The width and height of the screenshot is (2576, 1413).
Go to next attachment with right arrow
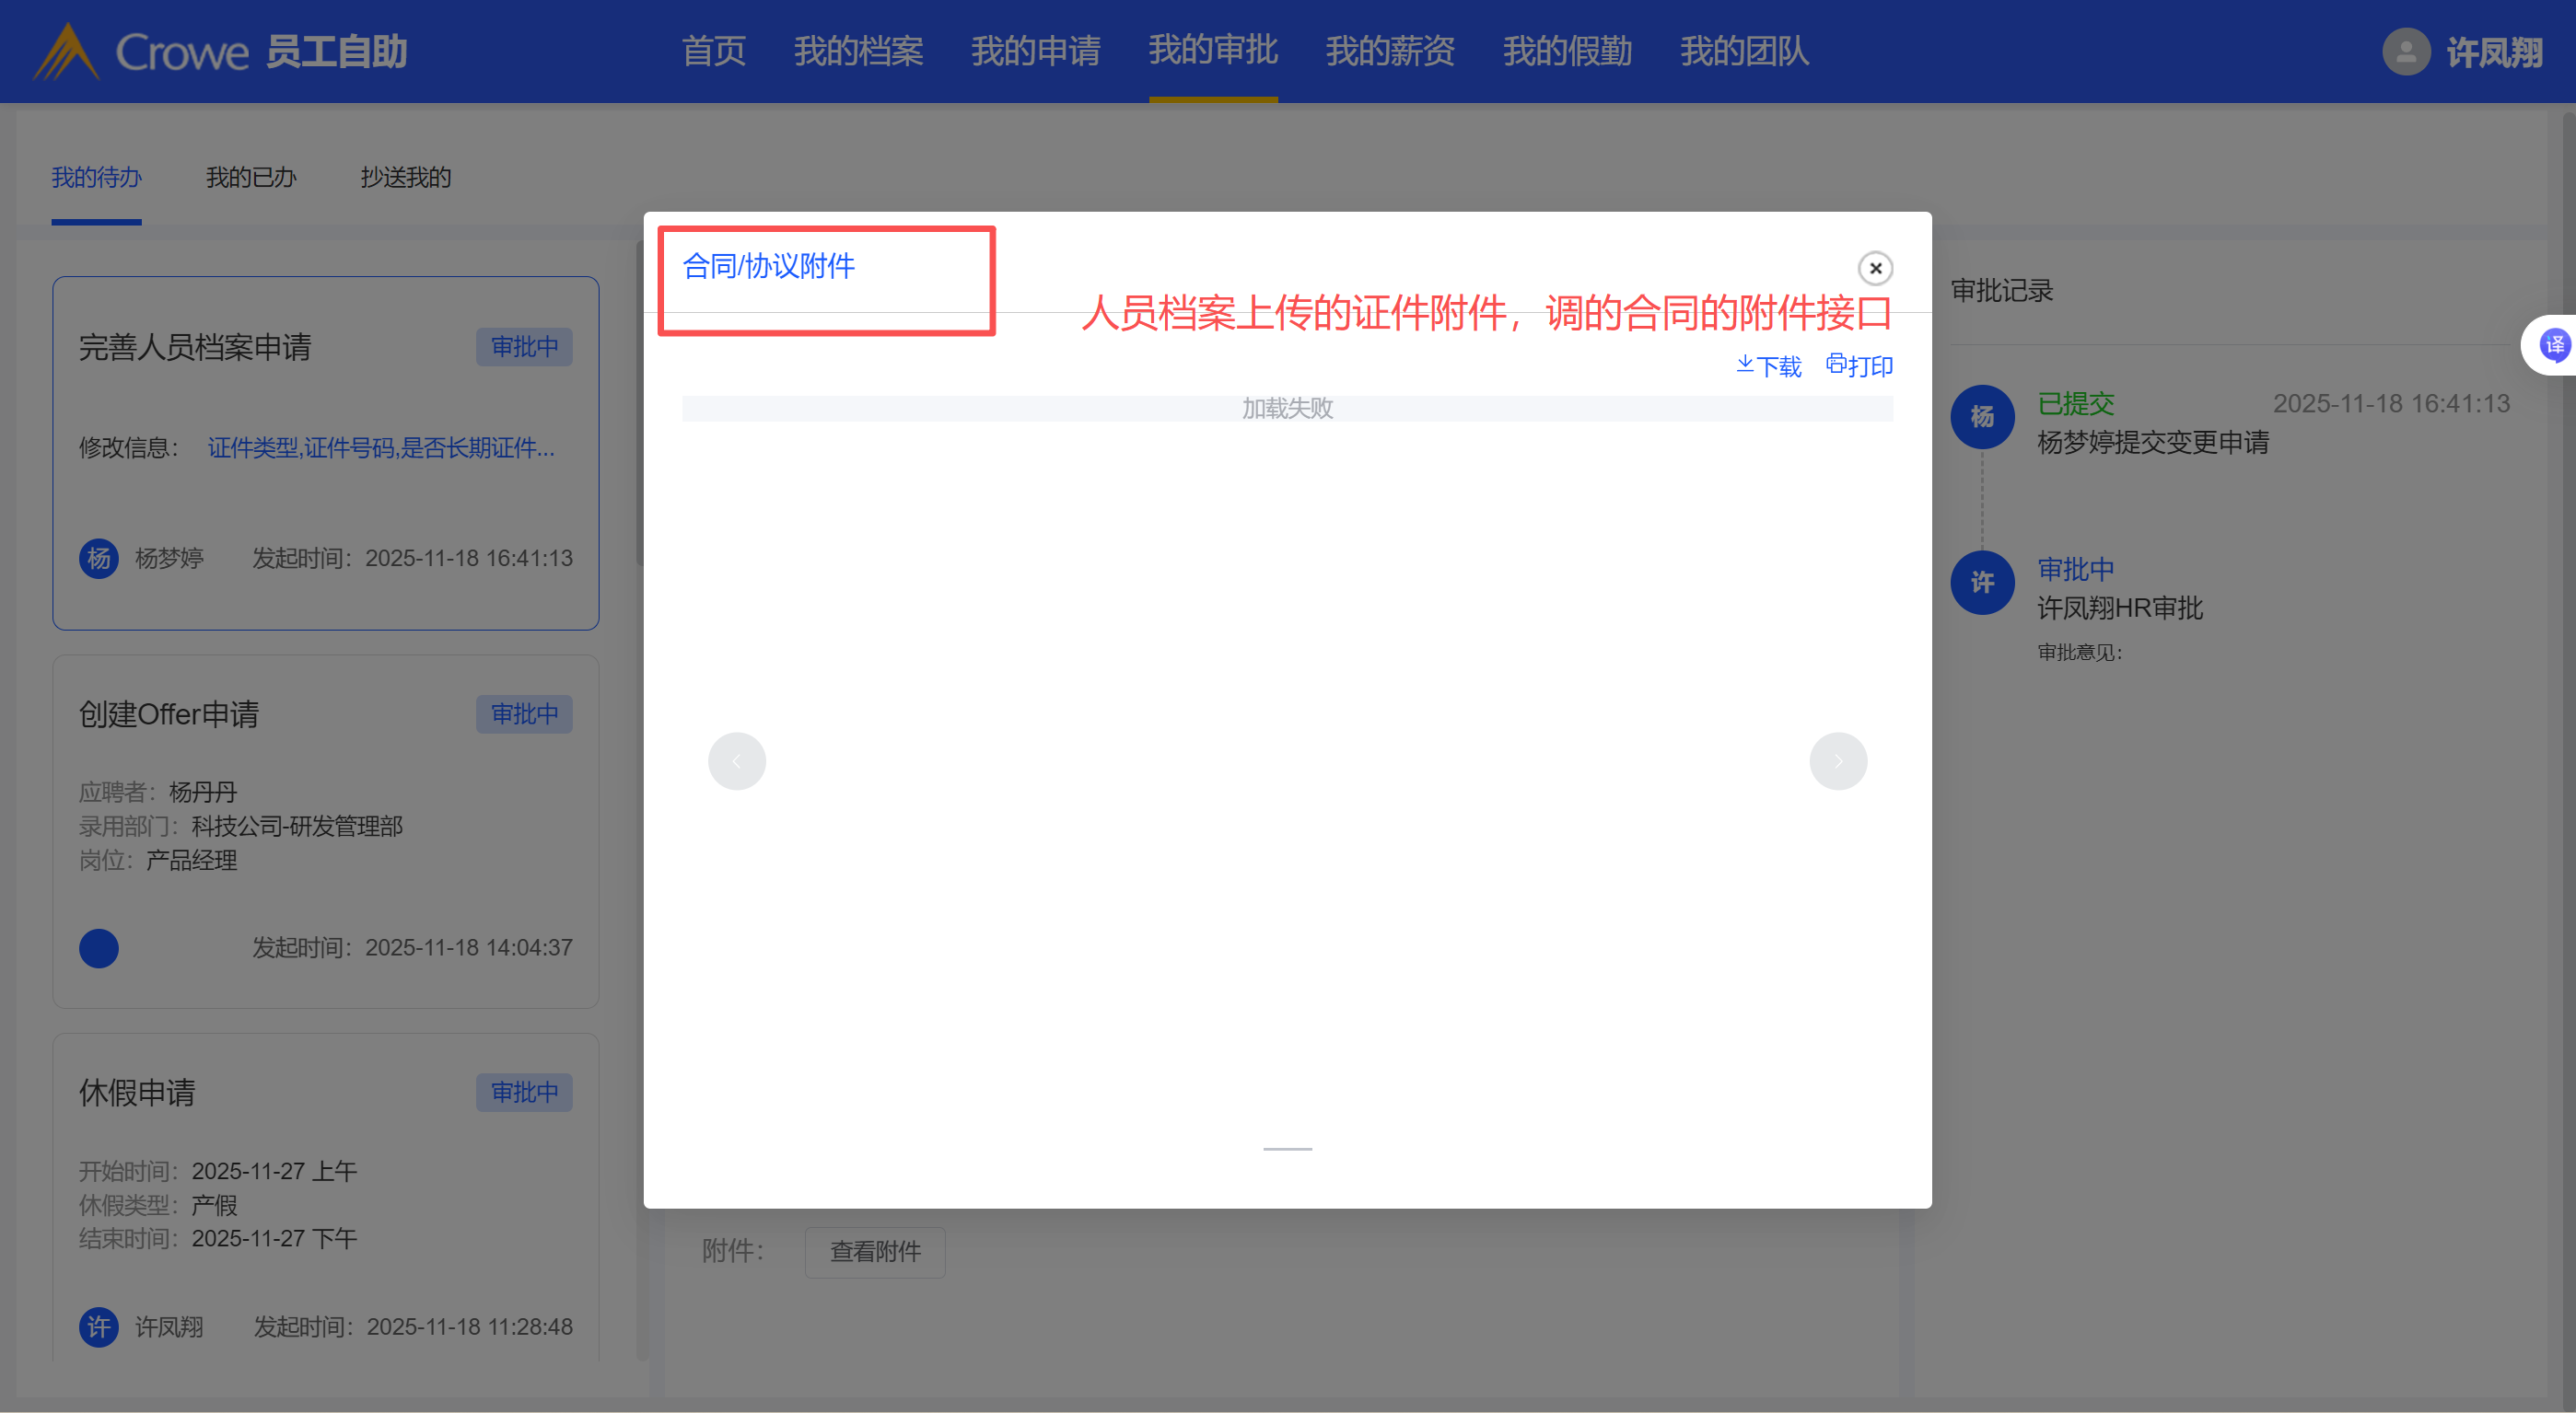click(x=1837, y=761)
